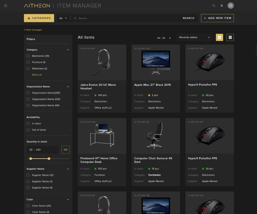Viewport: 257px width, 214px height.
Task: Collapse the Supplier Name section
Action: click(x=68, y=169)
